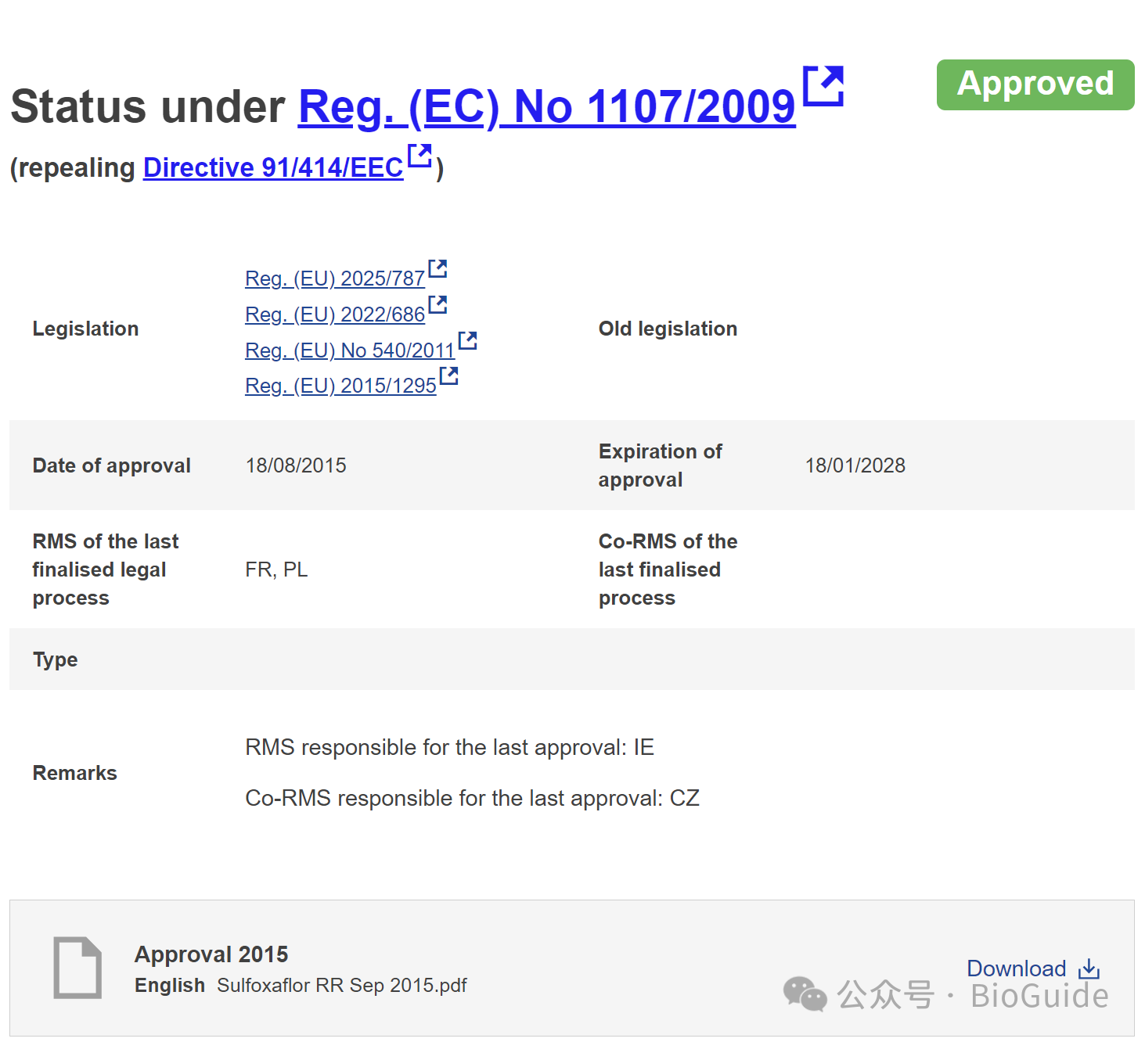The image size is (1145, 1042).
Task: Open Reg. (EU) 2025/787 legislation link
Action: click(x=335, y=278)
